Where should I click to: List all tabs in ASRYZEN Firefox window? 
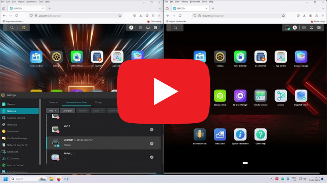click(x=160, y=8)
